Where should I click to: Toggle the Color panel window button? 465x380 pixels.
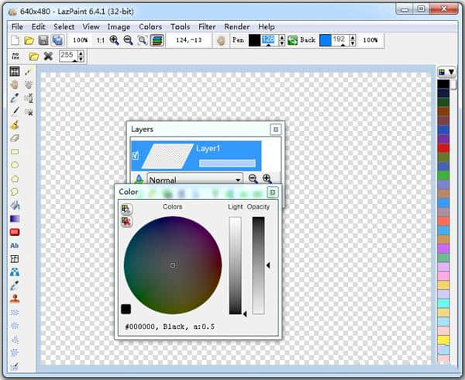272,192
